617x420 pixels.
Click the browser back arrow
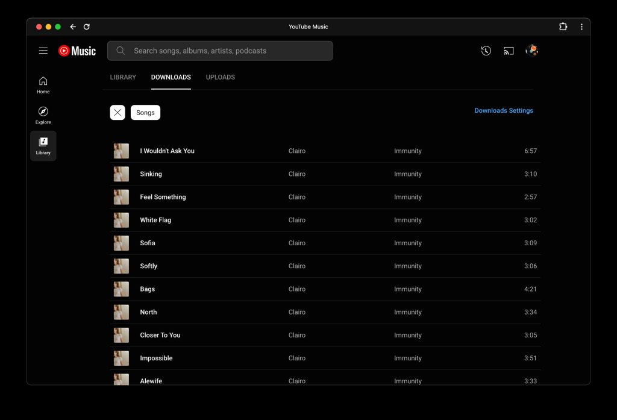pos(73,27)
